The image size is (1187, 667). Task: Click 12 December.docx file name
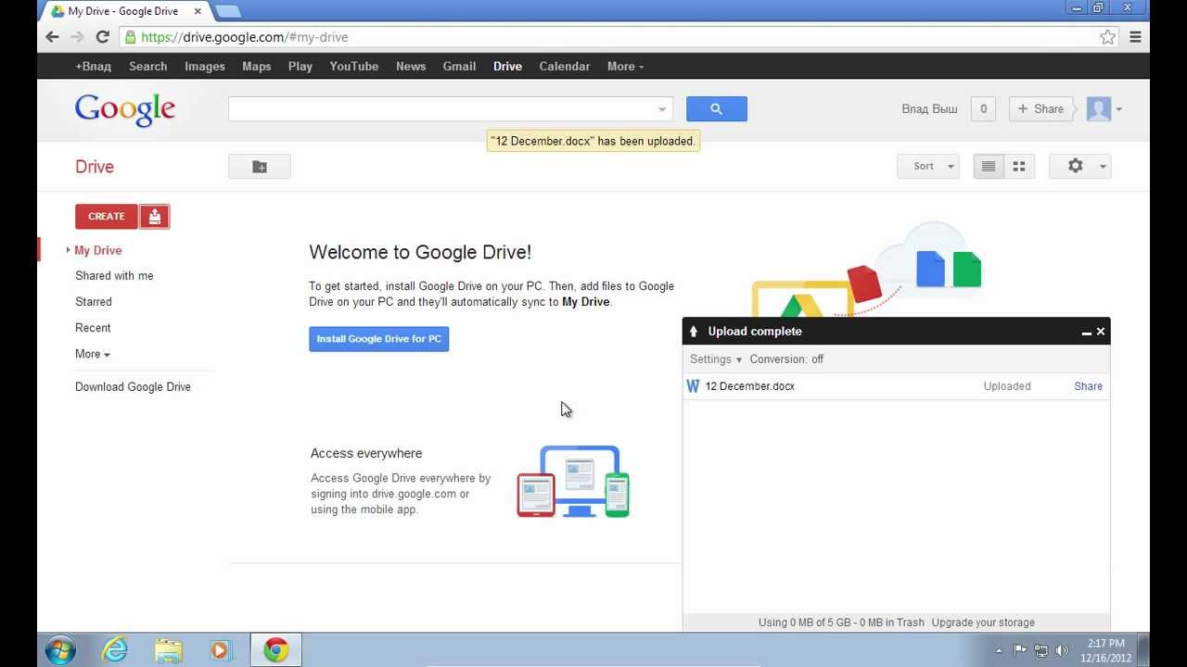(x=749, y=386)
